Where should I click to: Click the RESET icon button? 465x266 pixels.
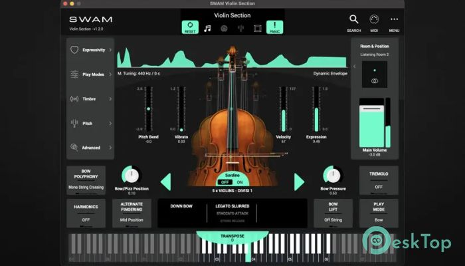pyautogui.click(x=191, y=28)
